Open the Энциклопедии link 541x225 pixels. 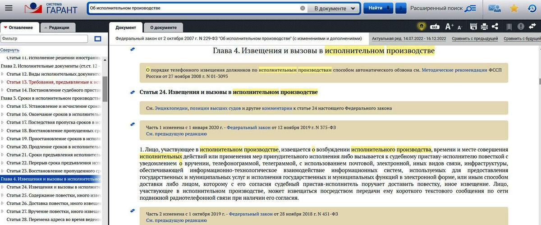[171, 108]
